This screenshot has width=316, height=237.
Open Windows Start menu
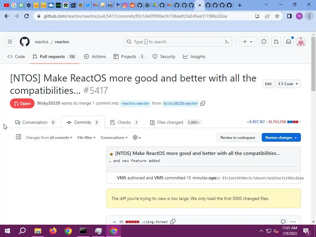[7, 231]
